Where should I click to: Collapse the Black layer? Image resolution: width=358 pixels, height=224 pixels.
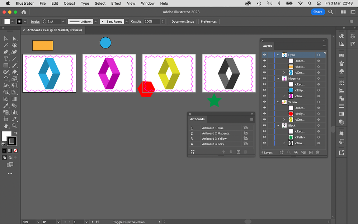[278, 126]
